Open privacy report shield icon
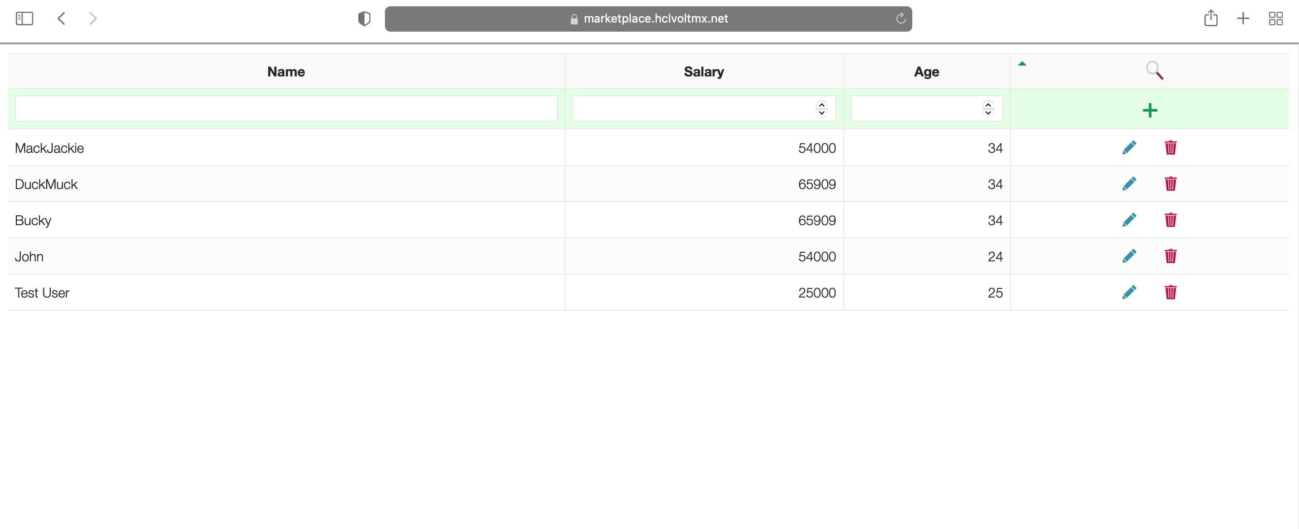Viewport: 1299px width, 529px height. click(x=364, y=19)
